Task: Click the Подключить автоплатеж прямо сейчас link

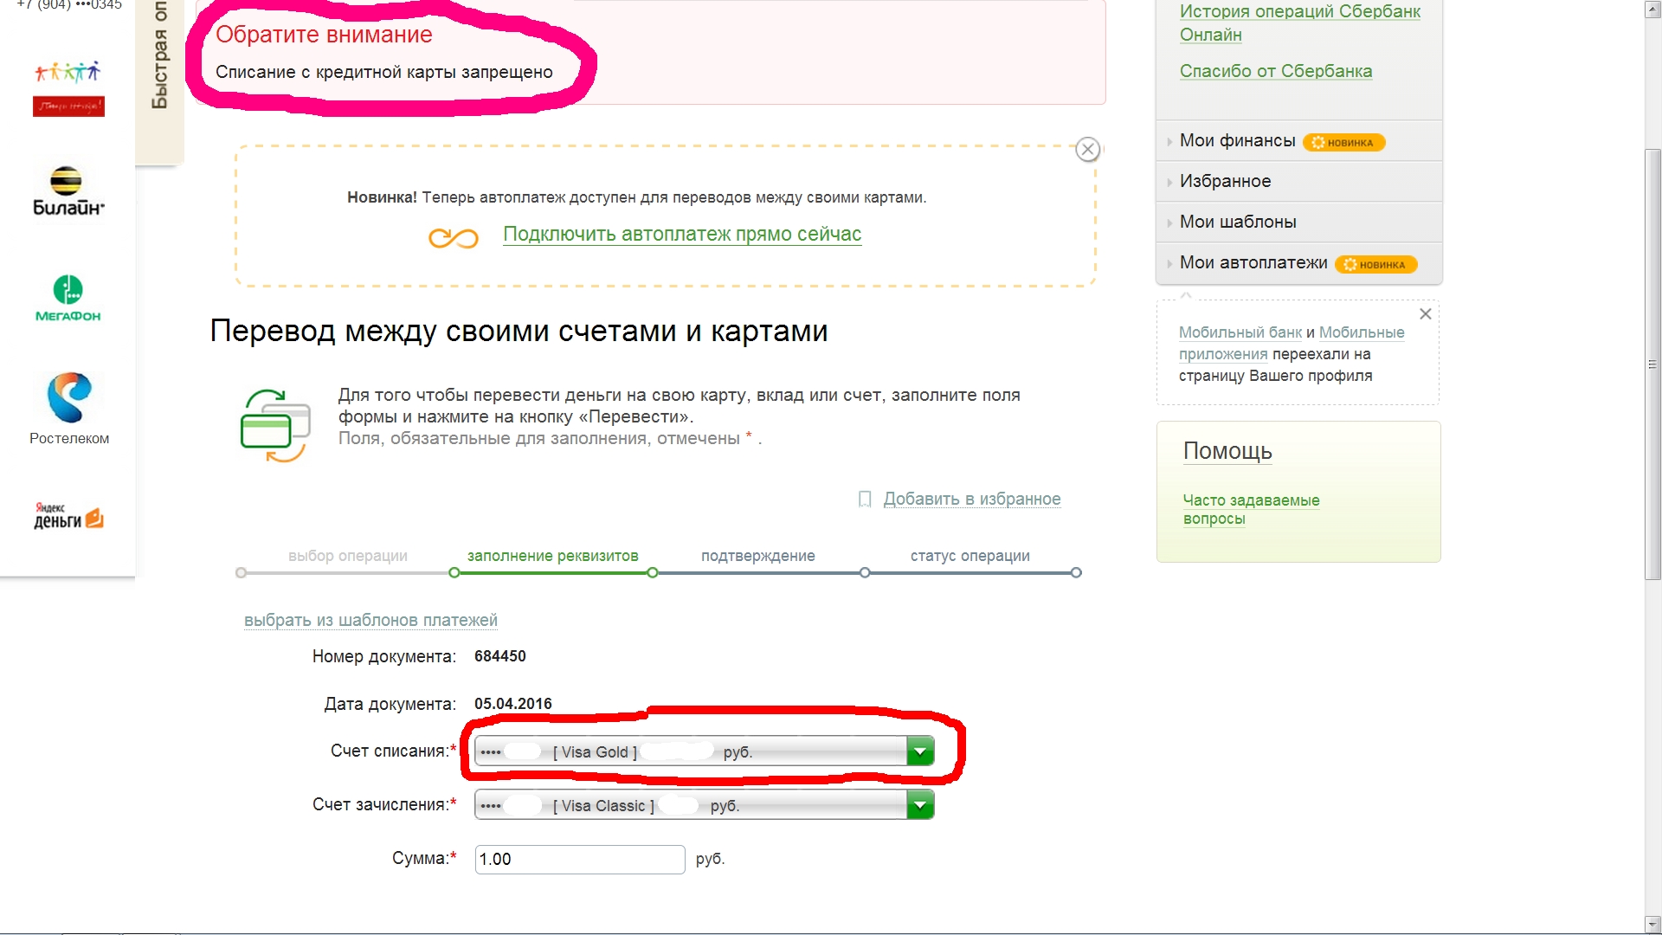Action: (x=682, y=235)
